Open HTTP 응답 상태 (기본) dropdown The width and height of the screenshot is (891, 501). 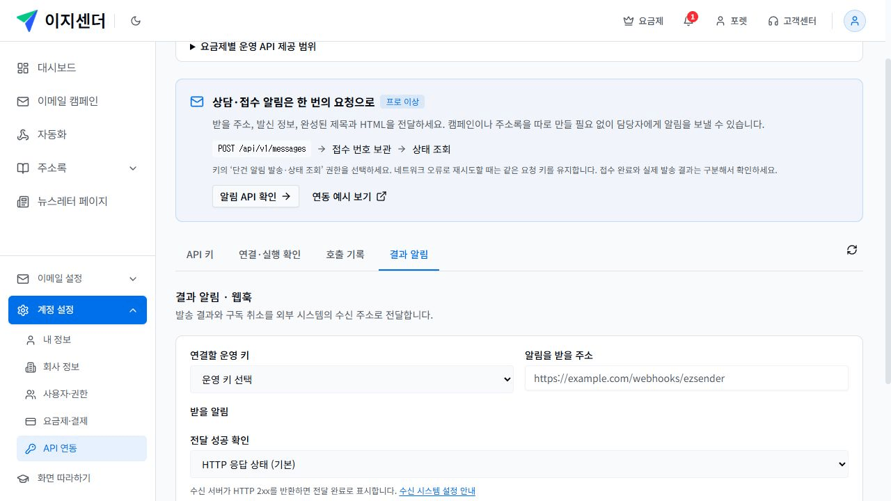pyautogui.click(x=519, y=464)
